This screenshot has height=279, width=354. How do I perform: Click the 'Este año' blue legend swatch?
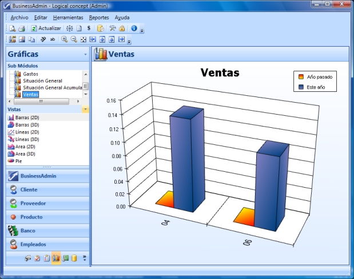point(301,87)
